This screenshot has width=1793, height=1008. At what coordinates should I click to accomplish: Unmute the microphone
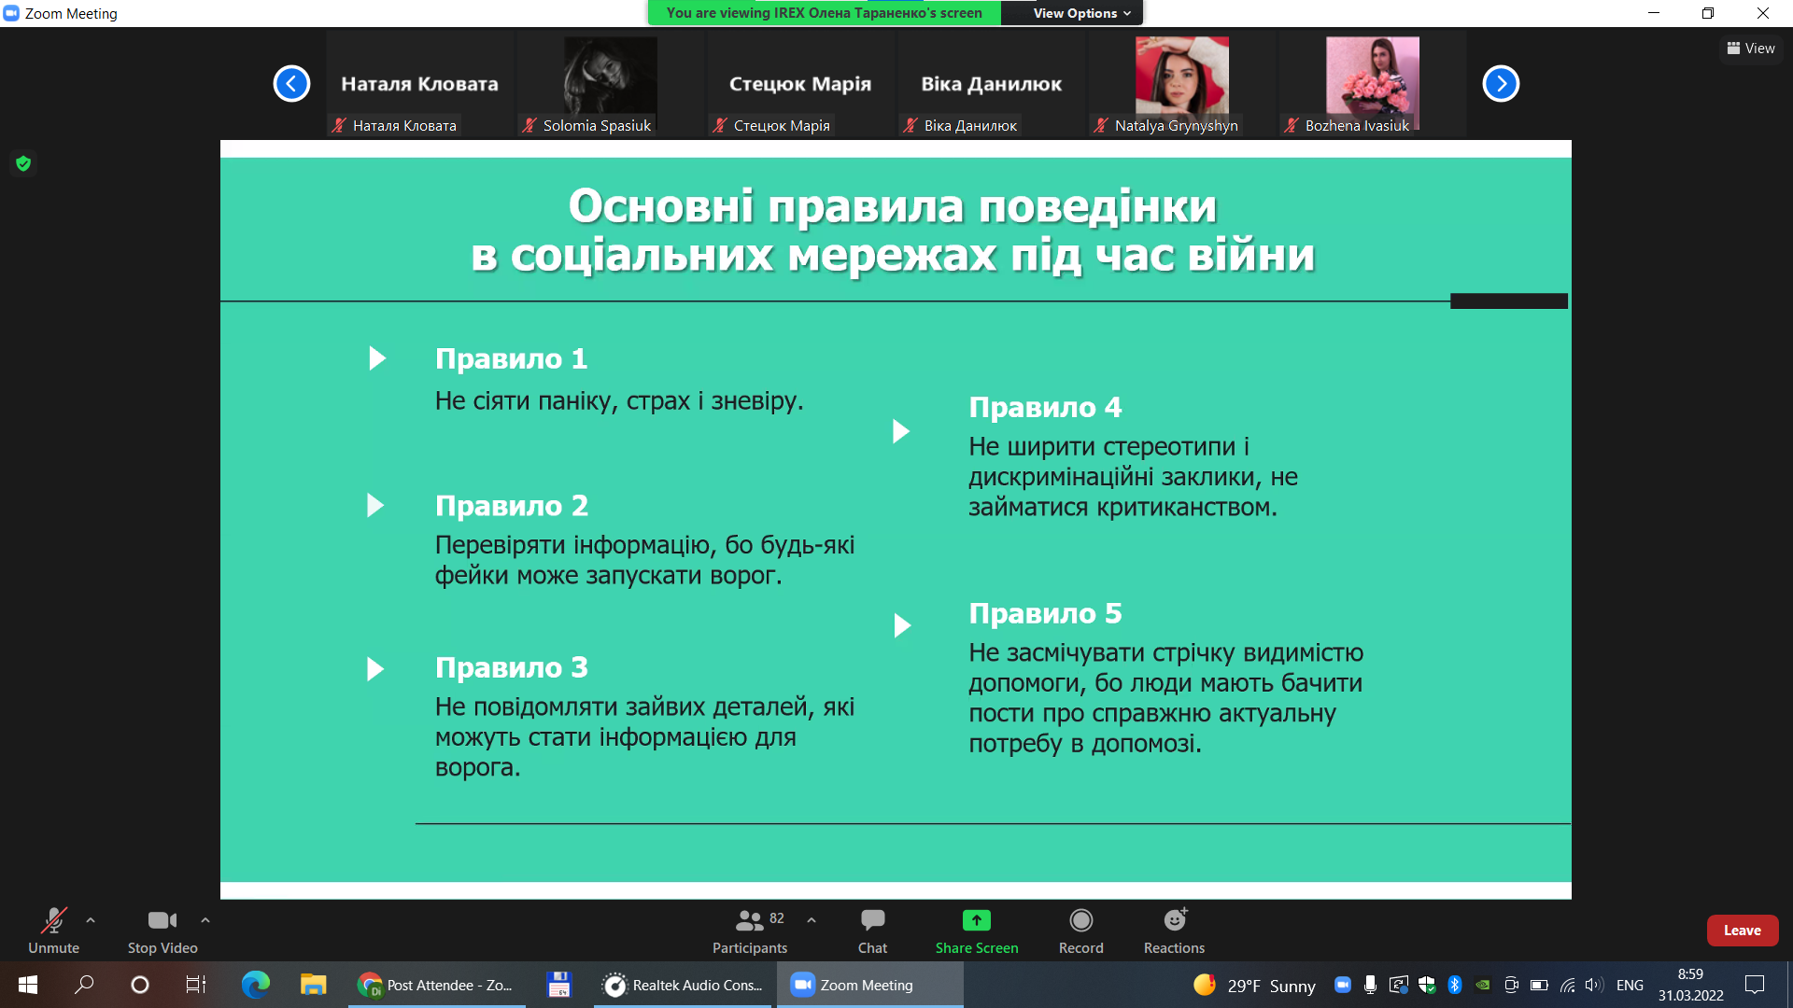coord(53,931)
